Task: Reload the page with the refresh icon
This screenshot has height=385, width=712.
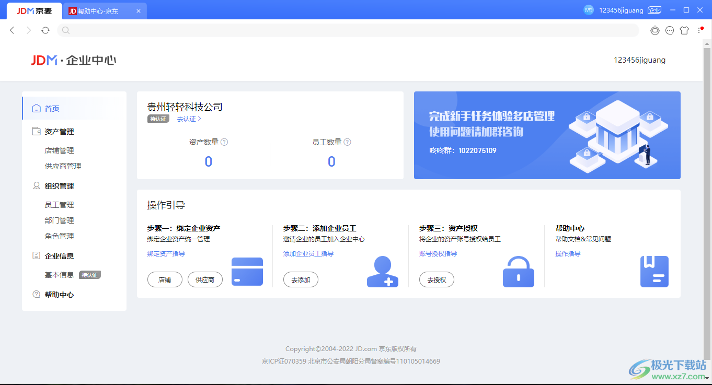Action: 45,30
